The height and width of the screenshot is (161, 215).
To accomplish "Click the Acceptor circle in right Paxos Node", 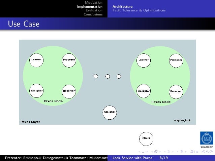I will pos(144,91).
